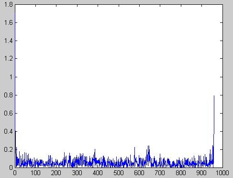233x178 pixels.
Task: Click the x-axis label 900
Action: pyautogui.click(x=201, y=173)
